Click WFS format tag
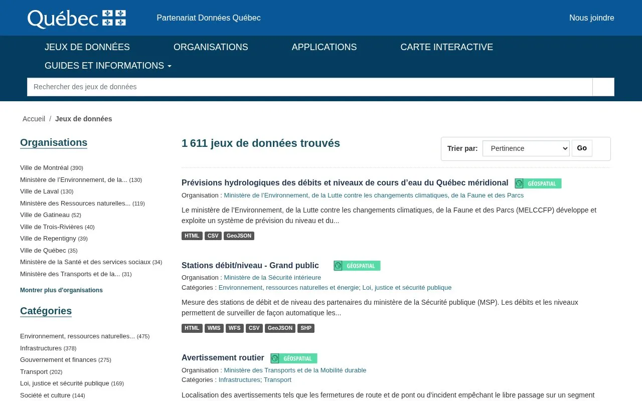642x401 pixels. tap(235, 328)
